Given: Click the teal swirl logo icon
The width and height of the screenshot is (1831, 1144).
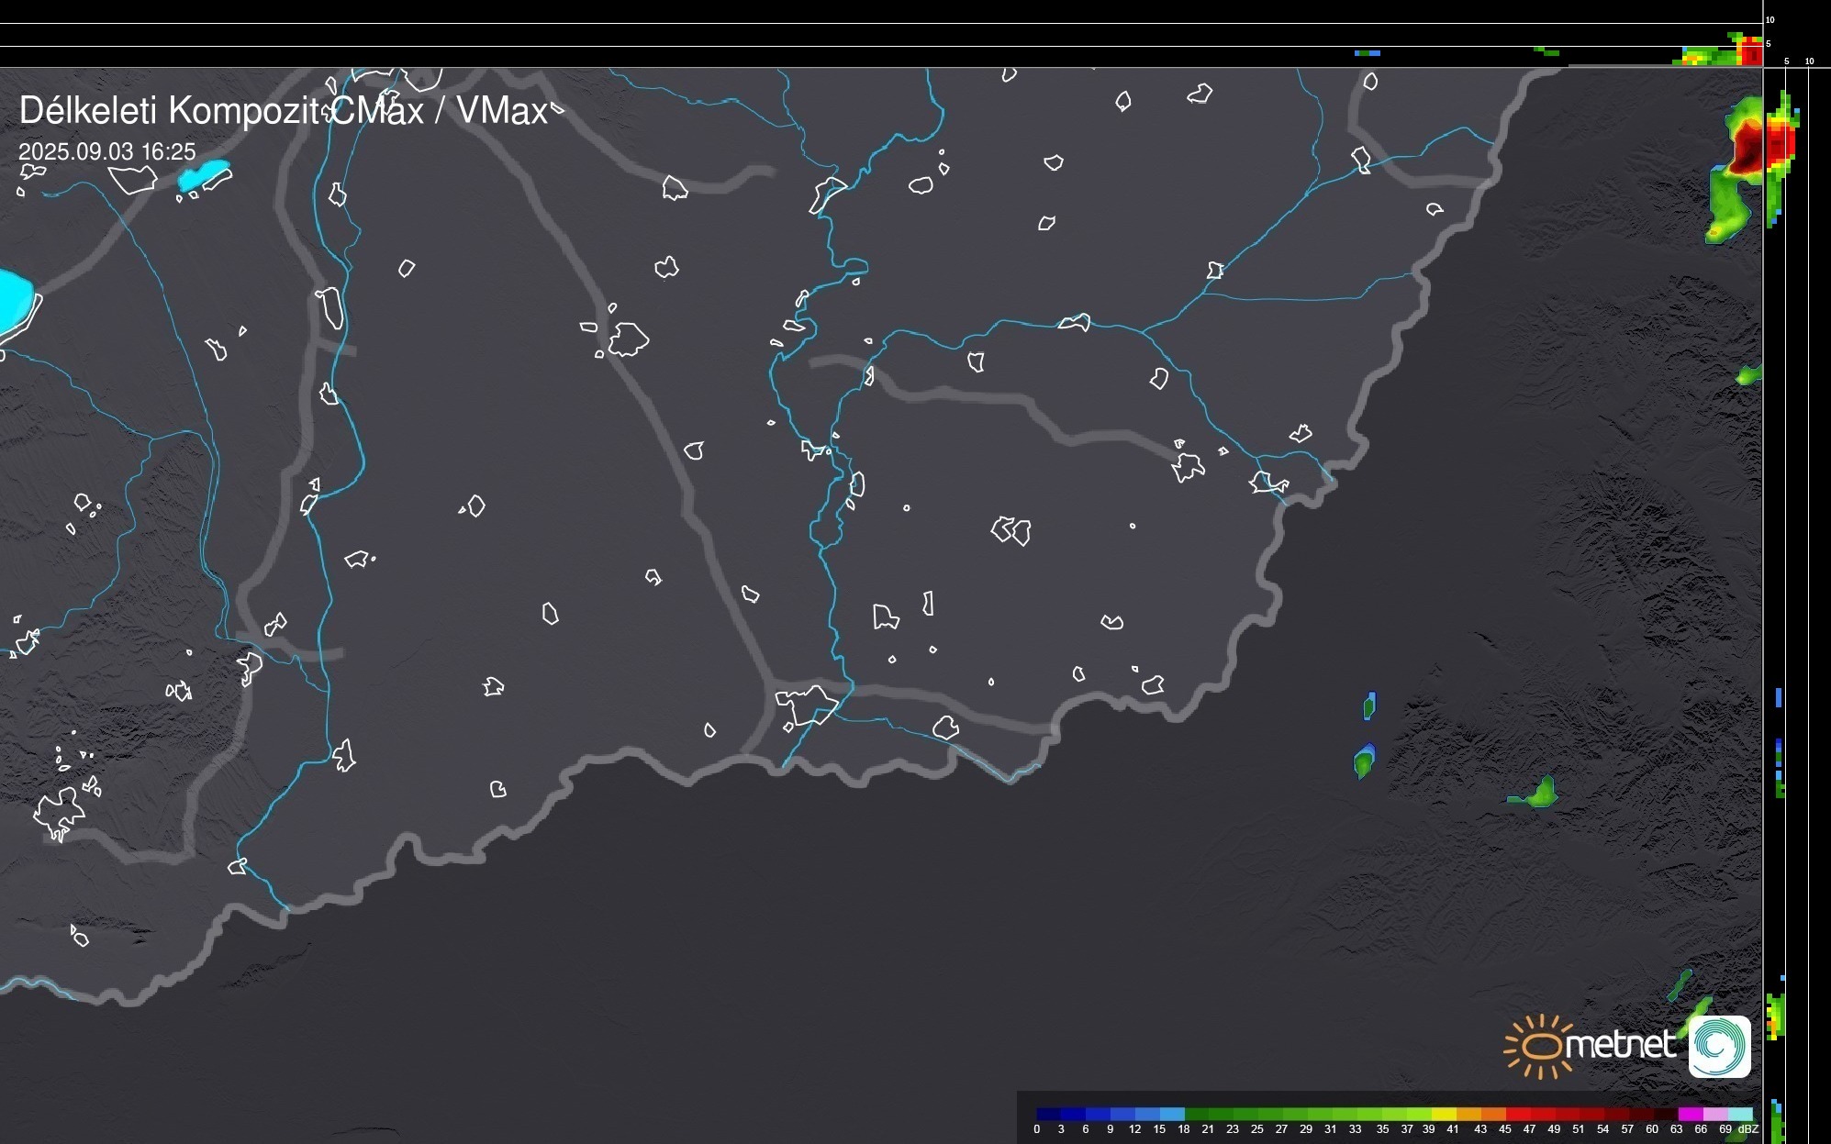Looking at the screenshot, I should (x=1719, y=1046).
